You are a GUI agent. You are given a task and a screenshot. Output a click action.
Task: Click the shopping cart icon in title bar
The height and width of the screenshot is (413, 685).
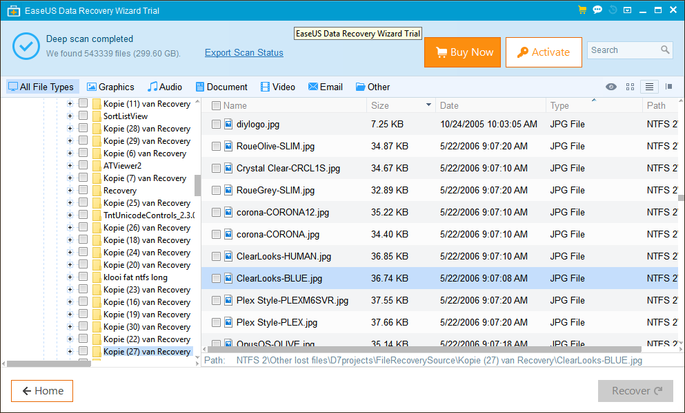(x=582, y=10)
